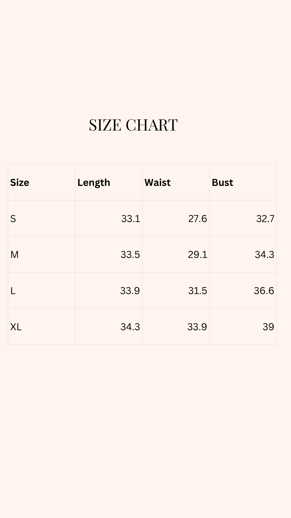Select the 33.9 waist cell for XL
The image size is (291, 518).
197,327
